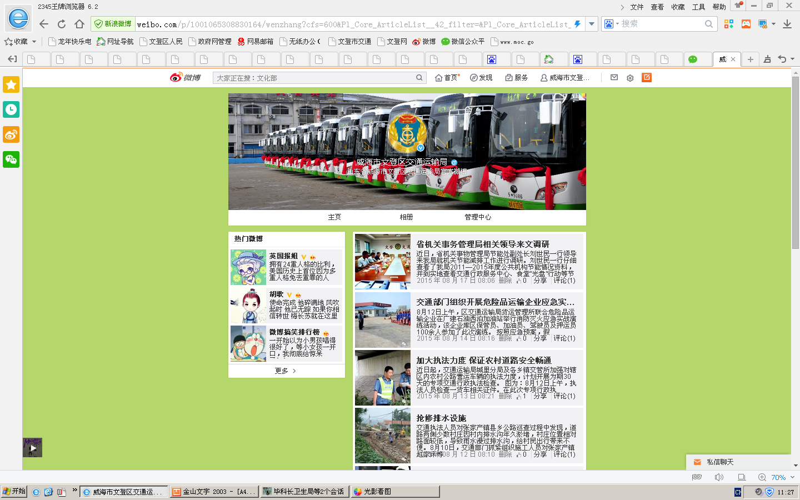Open the history clock sidebar icon

(x=11, y=109)
